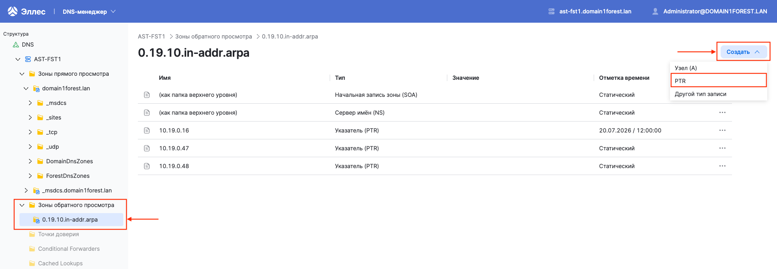777x269 pixels.
Task: Click the AST-FST1 server icon in tree
Action: pos(28,59)
